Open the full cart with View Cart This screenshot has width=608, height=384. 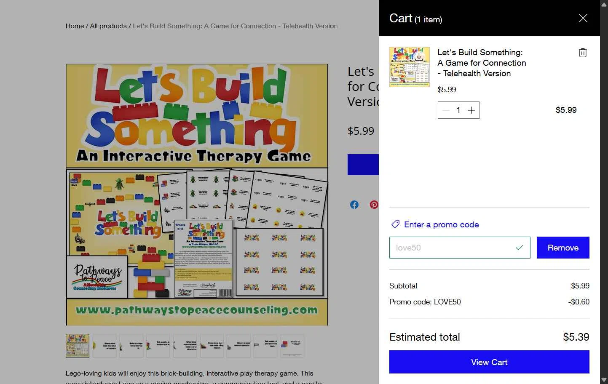[489, 362]
